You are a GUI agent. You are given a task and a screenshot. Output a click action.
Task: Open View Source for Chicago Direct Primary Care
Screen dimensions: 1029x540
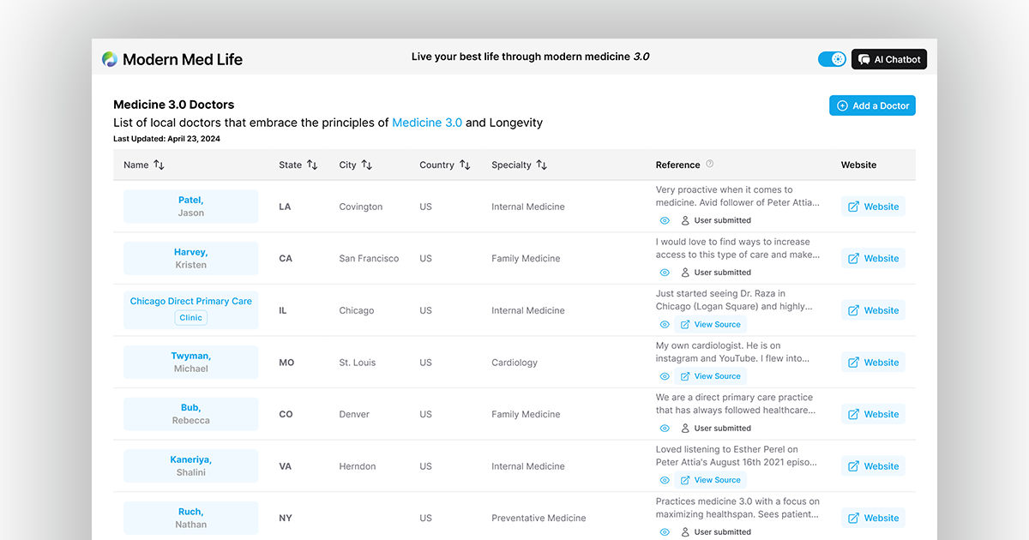710,325
